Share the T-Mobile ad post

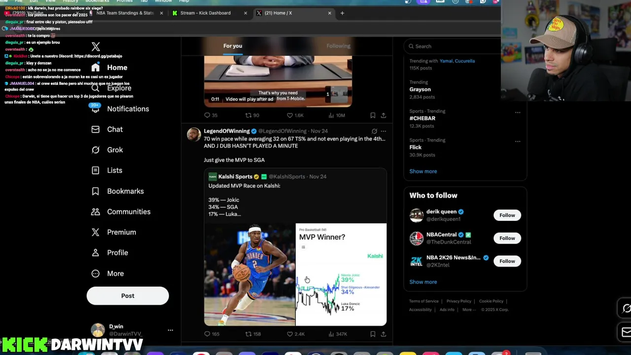click(x=383, y=115)
